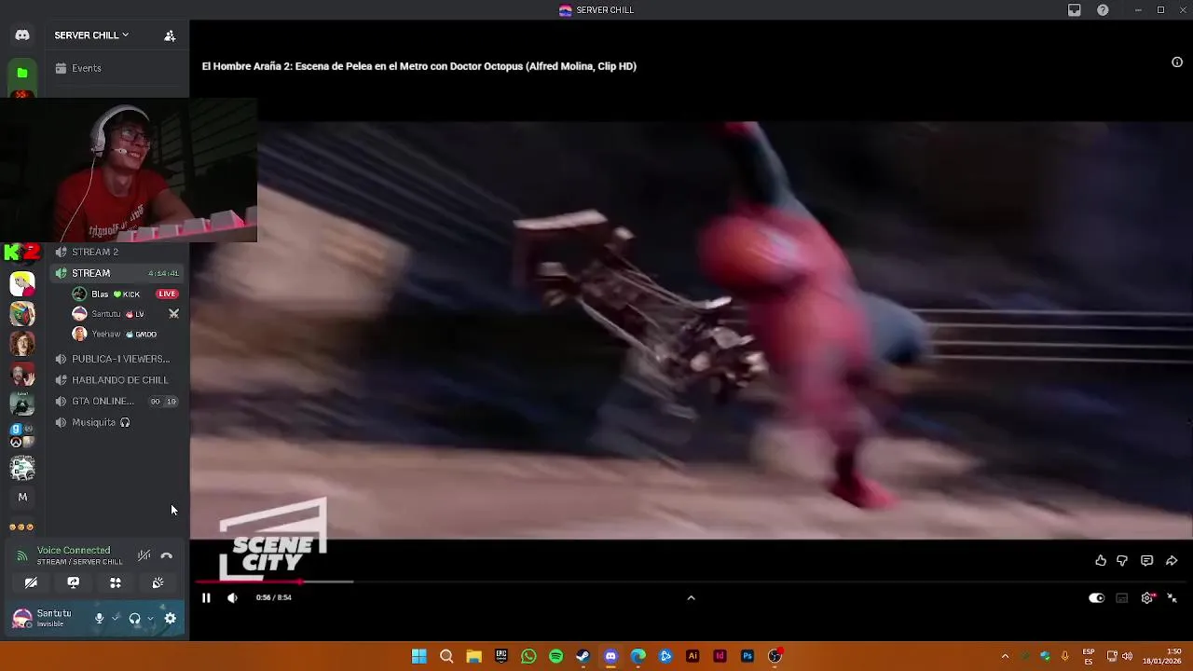
Task: Exit fullscreen in video player
Action: point(1172,598)
